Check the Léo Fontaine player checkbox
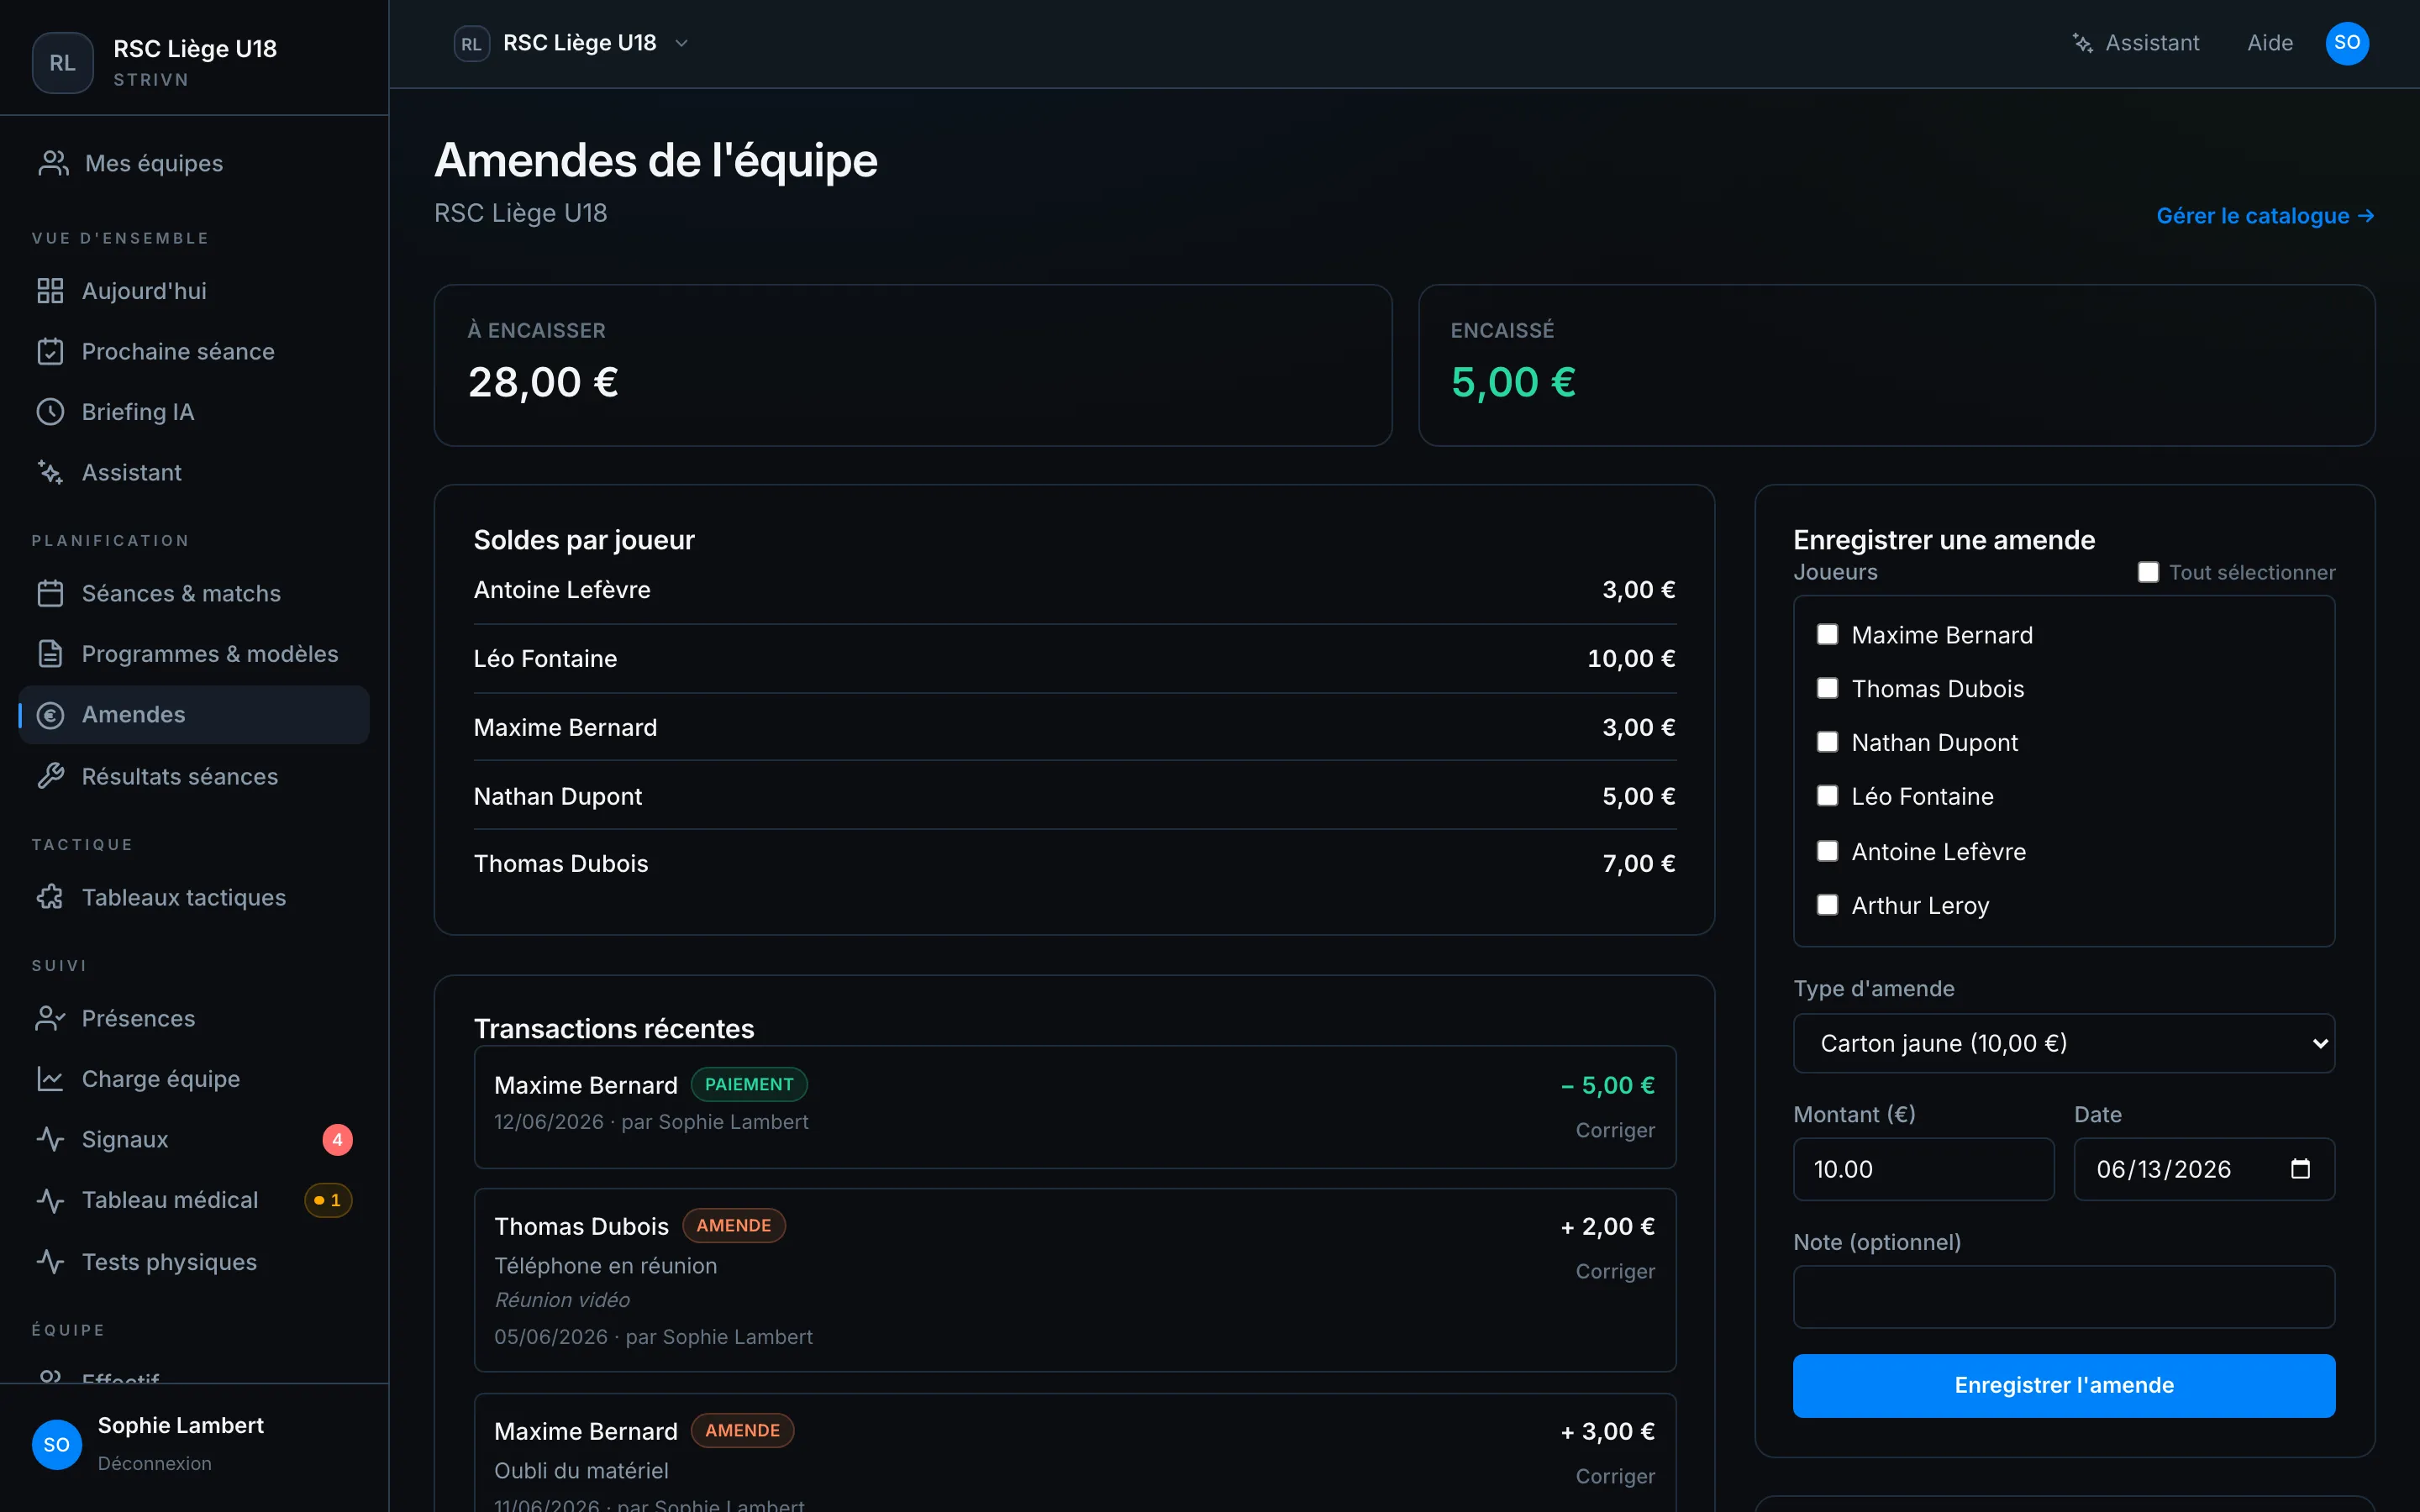 (x=1827, y=796)
